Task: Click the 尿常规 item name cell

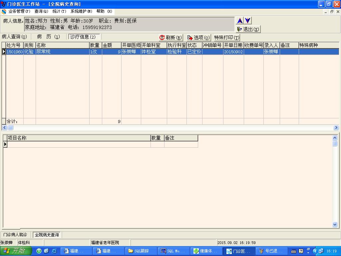Action: pos(62,52)
